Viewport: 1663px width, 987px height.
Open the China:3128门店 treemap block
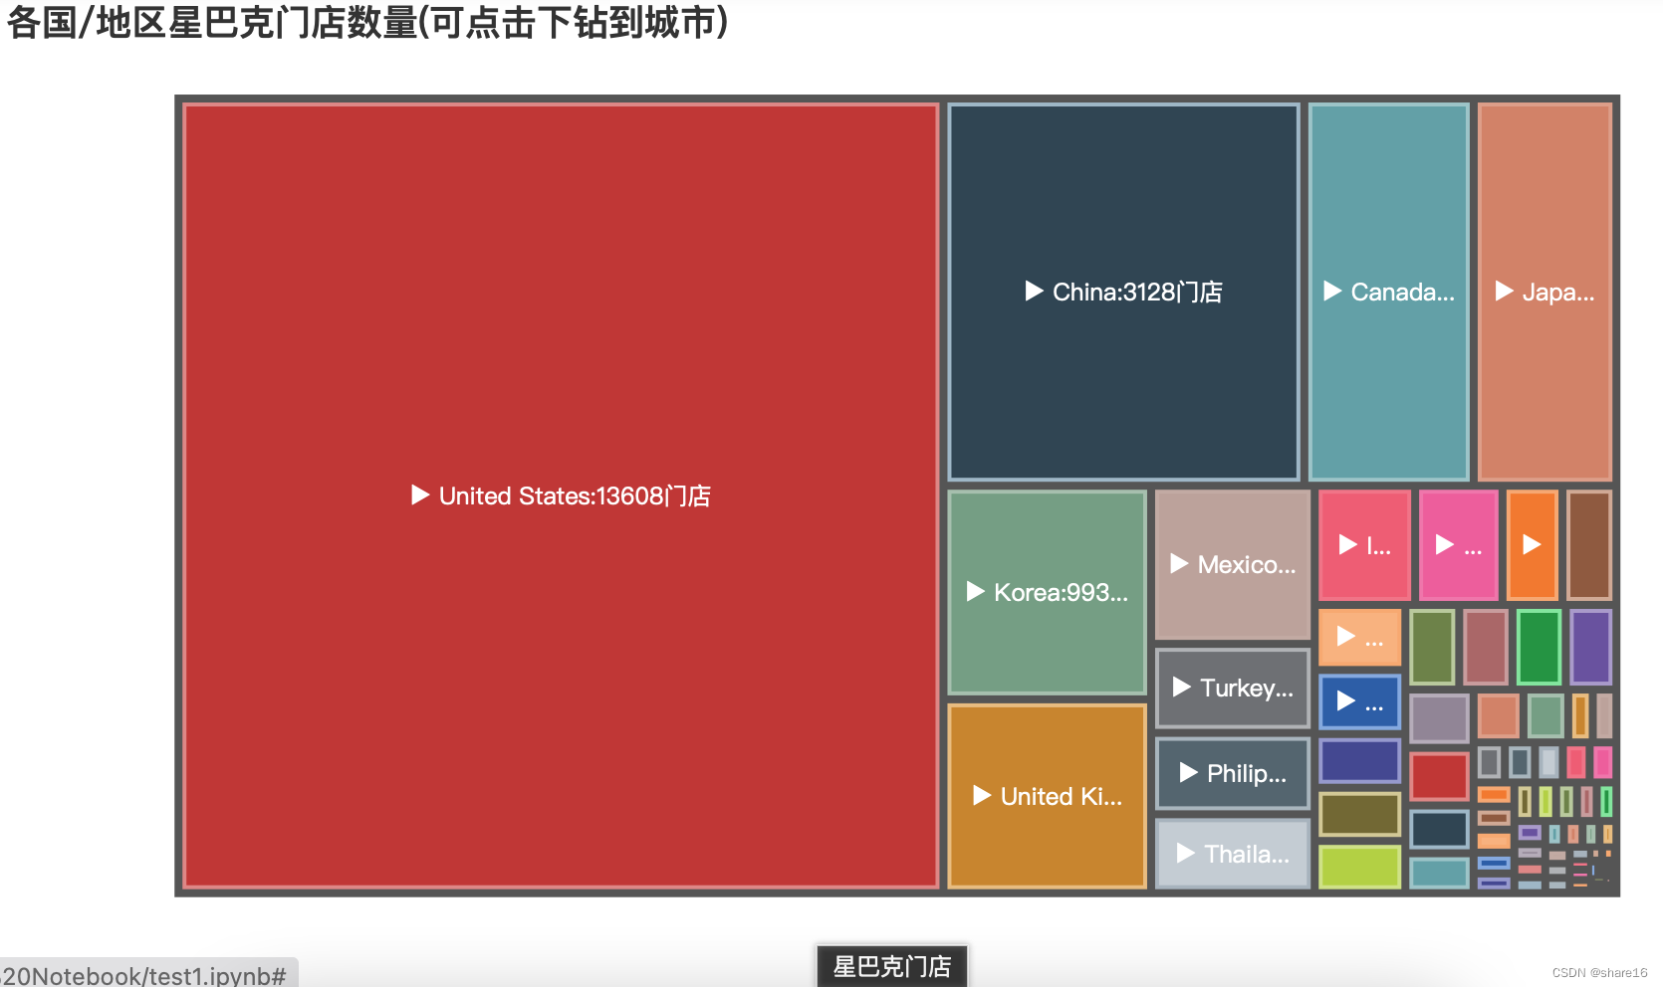click(x=1124, y=292)
